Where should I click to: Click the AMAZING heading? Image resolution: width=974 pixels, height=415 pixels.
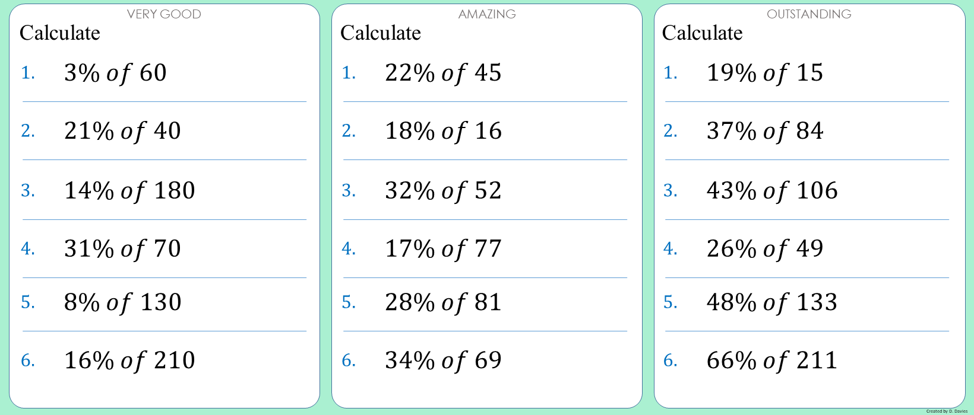tap(487, 14)
